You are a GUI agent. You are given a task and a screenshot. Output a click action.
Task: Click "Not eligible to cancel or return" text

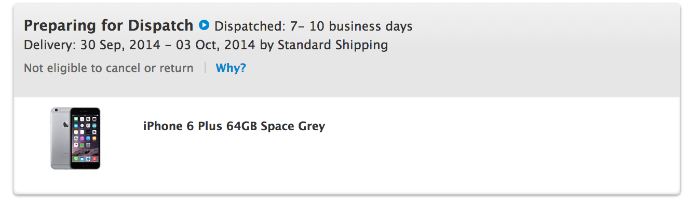pos(109,68)
